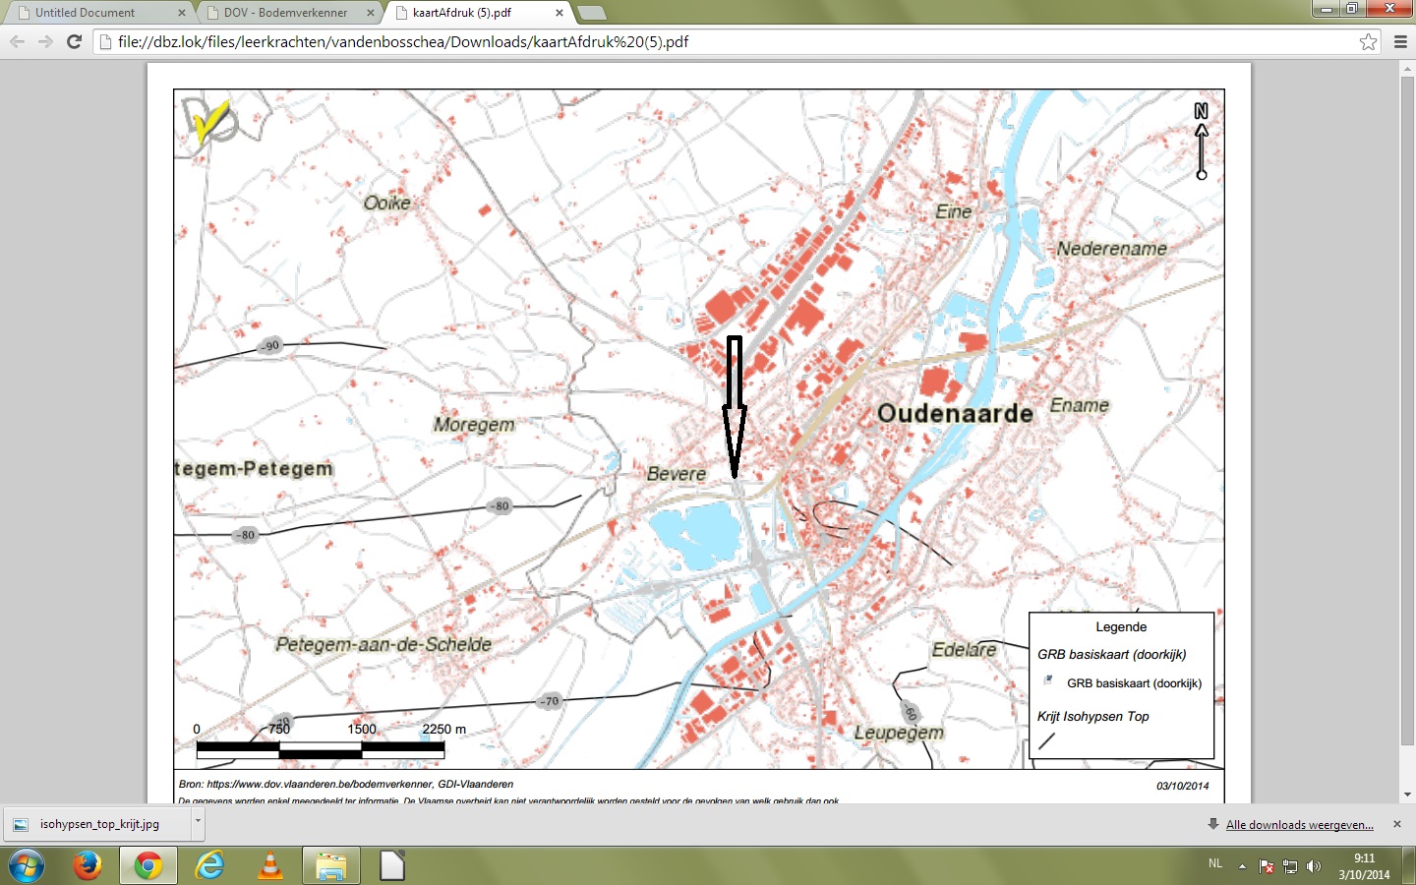The width and height of the screenshot is (1416, 885).
Task: Bookmark this page with the star icon
Action: click(x=1368, y=41)
